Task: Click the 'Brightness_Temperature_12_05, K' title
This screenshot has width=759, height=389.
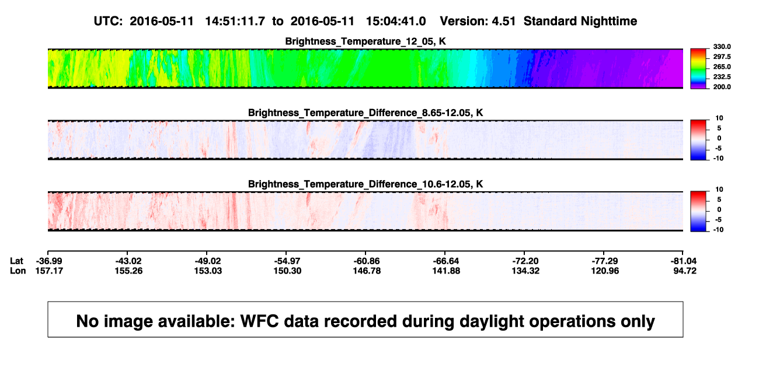Action: (x=365, y=41)
